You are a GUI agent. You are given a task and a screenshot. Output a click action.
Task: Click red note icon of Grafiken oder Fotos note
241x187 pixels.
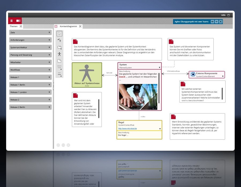[171, 42]
